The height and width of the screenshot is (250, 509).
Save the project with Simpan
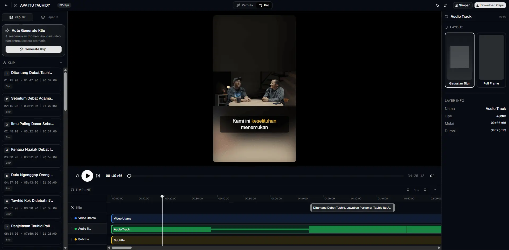pos(463,5)
